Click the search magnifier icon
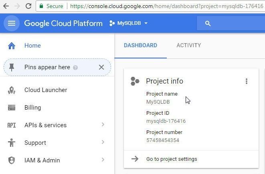 (208, 24)
